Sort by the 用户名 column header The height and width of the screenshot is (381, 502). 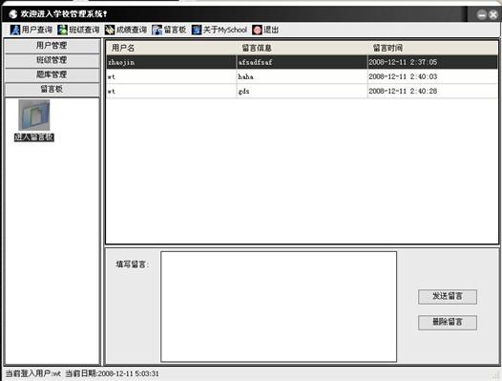pyautogui.click(x=171, y=48)
